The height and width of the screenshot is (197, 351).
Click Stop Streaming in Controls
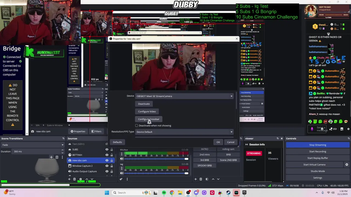(318, 145)
